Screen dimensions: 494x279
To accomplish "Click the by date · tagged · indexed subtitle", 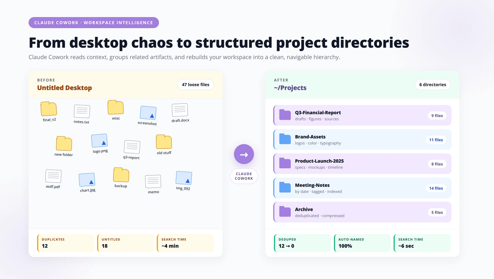I will coord(318,191).
